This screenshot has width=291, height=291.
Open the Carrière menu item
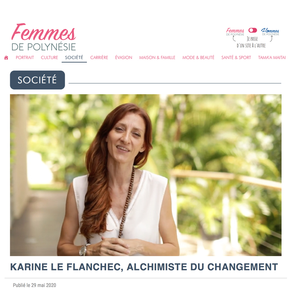[x=99, y=57]
